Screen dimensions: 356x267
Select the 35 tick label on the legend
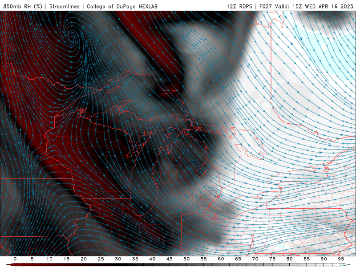coord(135,259)
